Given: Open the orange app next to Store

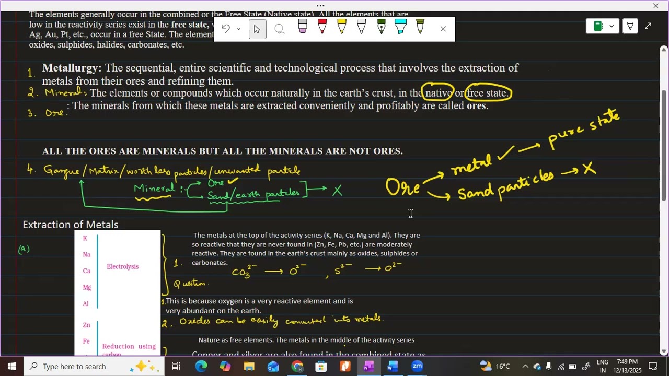Looking at the screenshot, I should pyautogui.click(x=345, y=367).
